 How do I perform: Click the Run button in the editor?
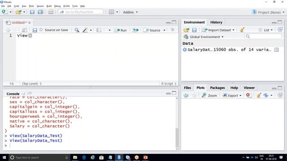pyautogui.click(x=120, y=30)
